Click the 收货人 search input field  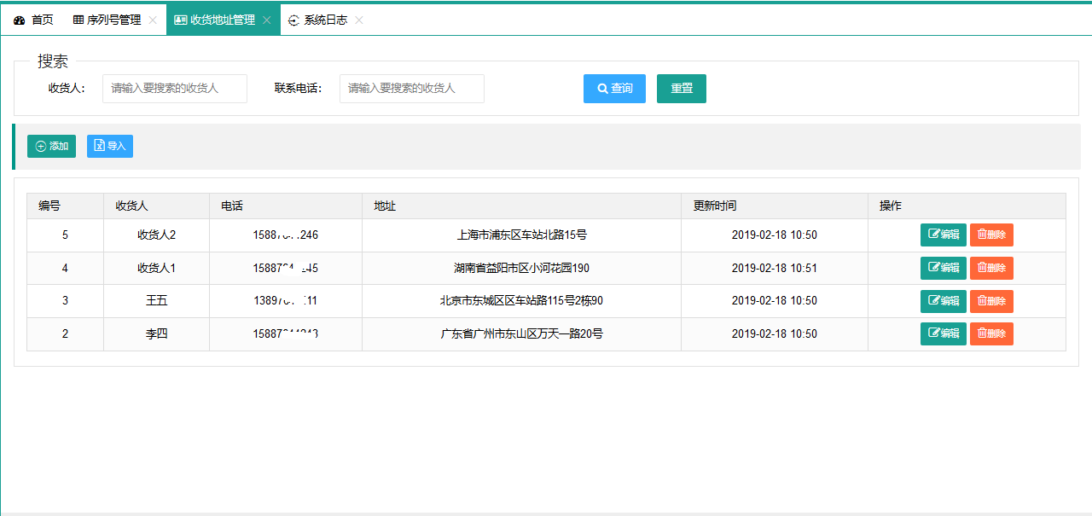pos(175,89)
